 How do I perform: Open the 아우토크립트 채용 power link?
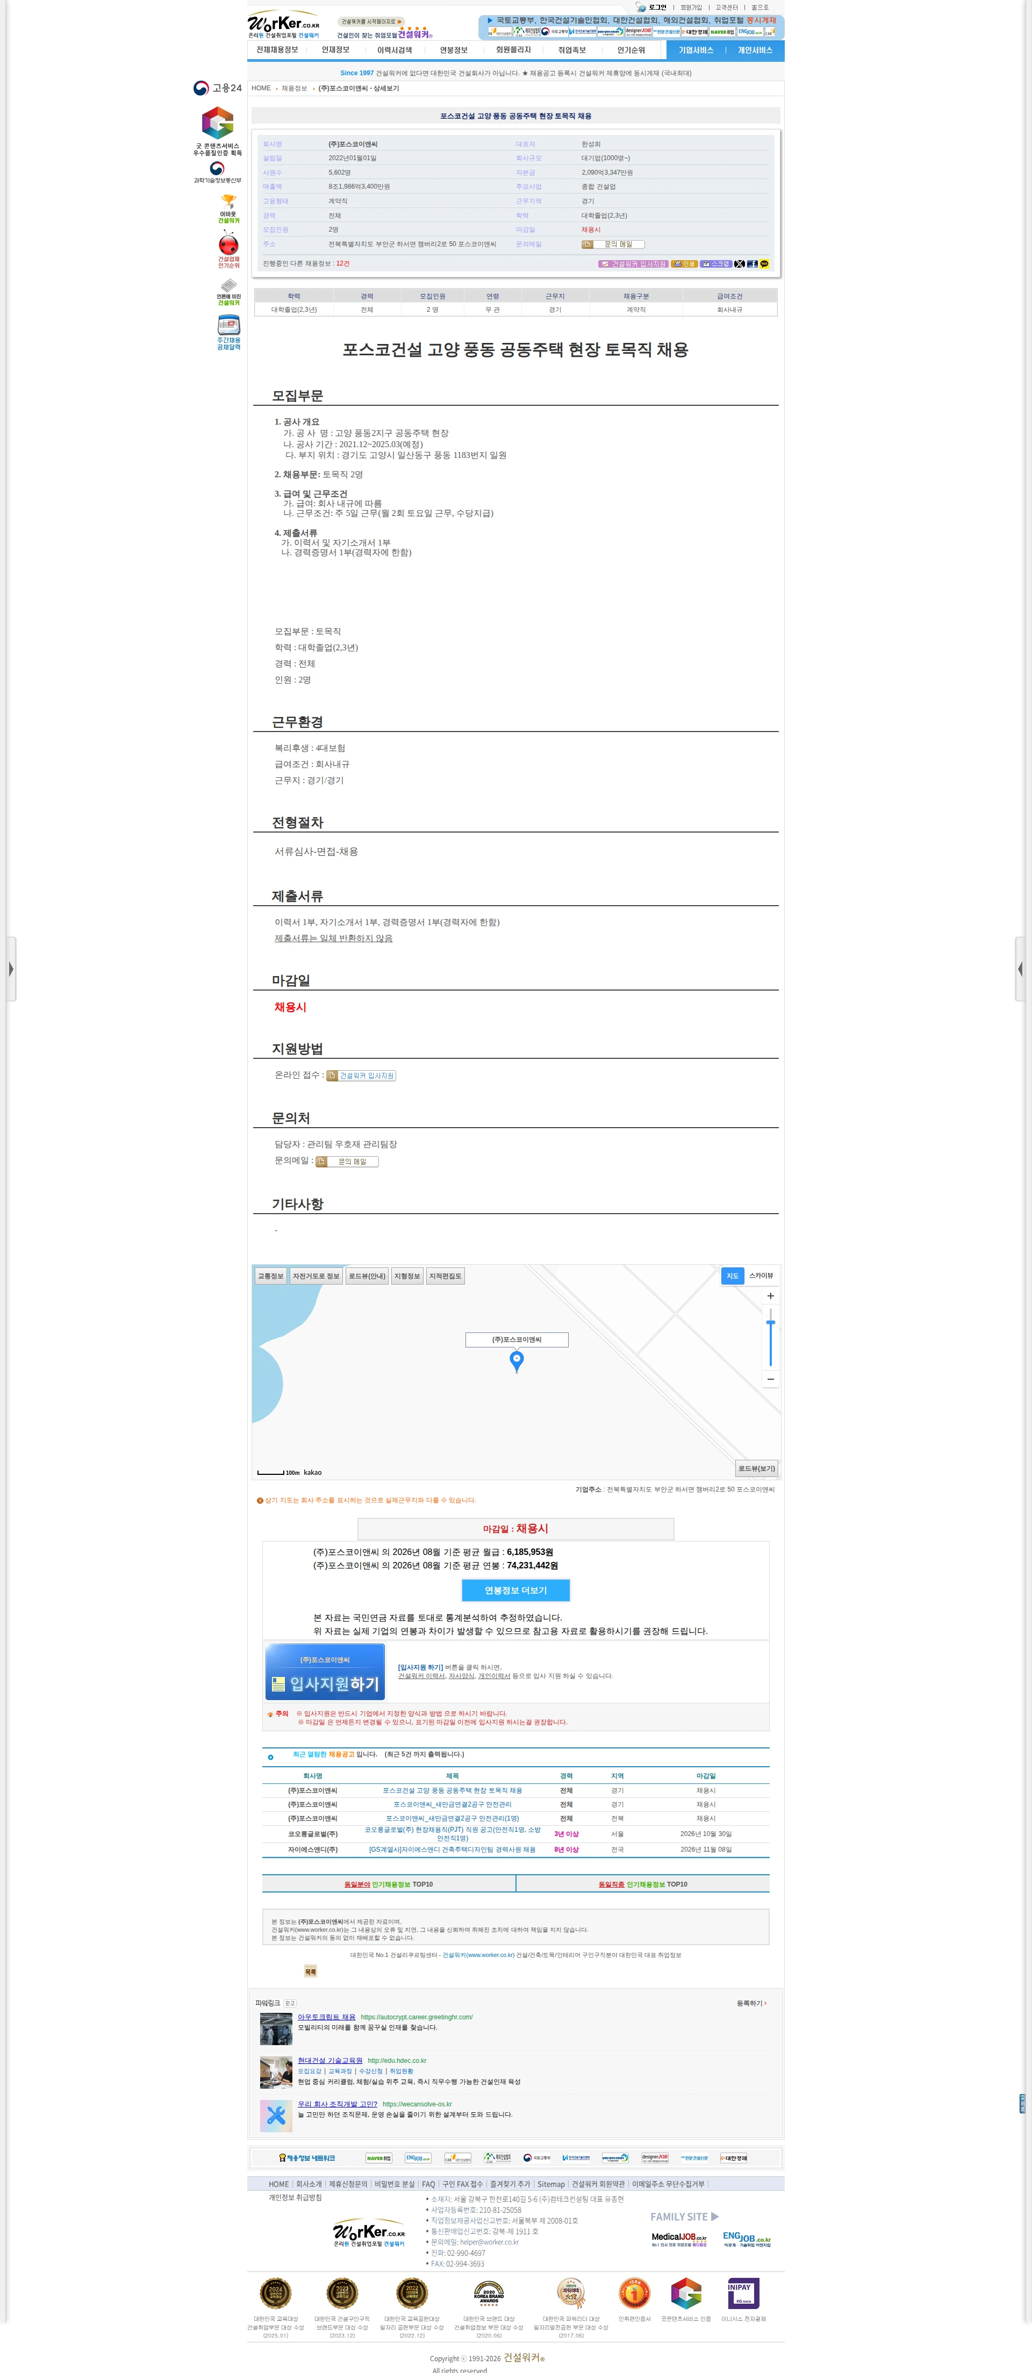(x=326, y=2017)
